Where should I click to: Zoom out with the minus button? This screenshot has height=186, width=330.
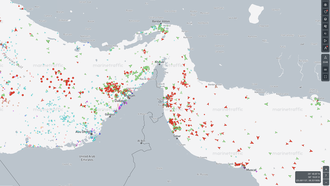326,182
